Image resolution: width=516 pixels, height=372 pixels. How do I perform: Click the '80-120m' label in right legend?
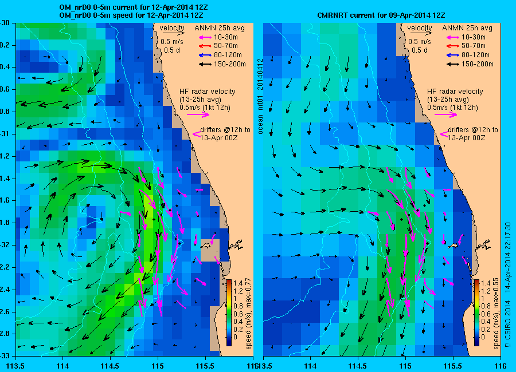pos(475,55)
